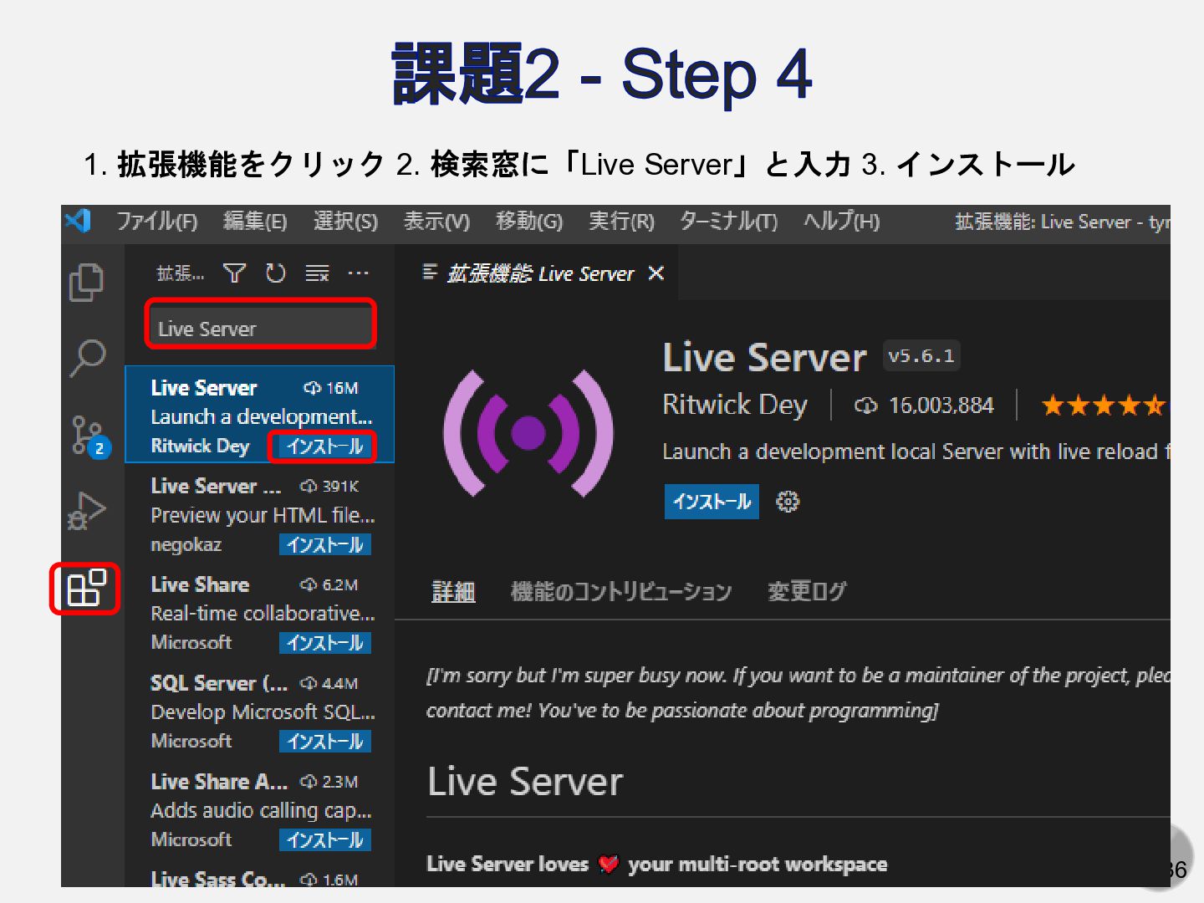This screenshot has width=1204, height=903.
Task: Switch to the 機能のコントリビューション tab
Action: pyautogui.click(x=621, y=592)
